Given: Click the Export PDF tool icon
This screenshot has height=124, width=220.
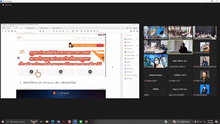Looking at the screenshot, I should (125, 39).
